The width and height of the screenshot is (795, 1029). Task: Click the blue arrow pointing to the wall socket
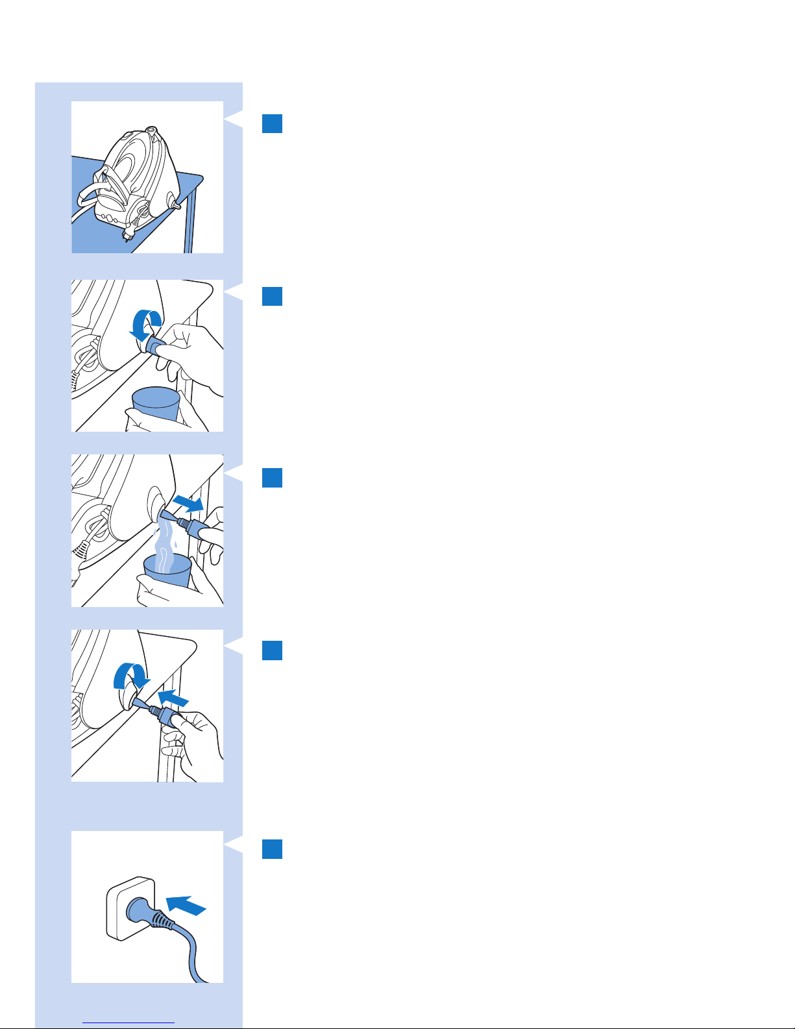186,903
